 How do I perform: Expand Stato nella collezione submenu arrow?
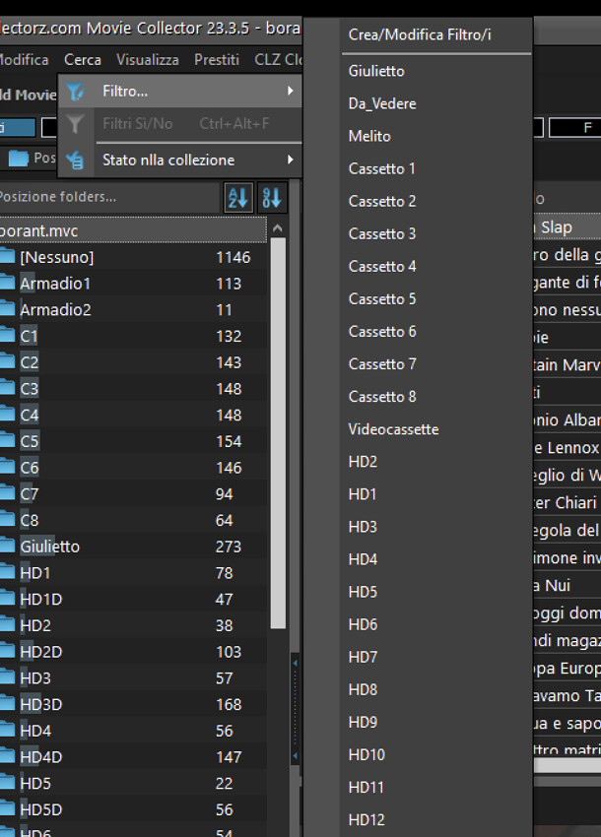[290, 160]
